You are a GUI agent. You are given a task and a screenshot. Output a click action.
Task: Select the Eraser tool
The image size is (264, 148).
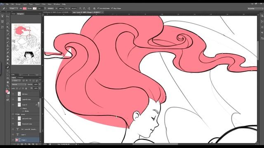point(8,53)
